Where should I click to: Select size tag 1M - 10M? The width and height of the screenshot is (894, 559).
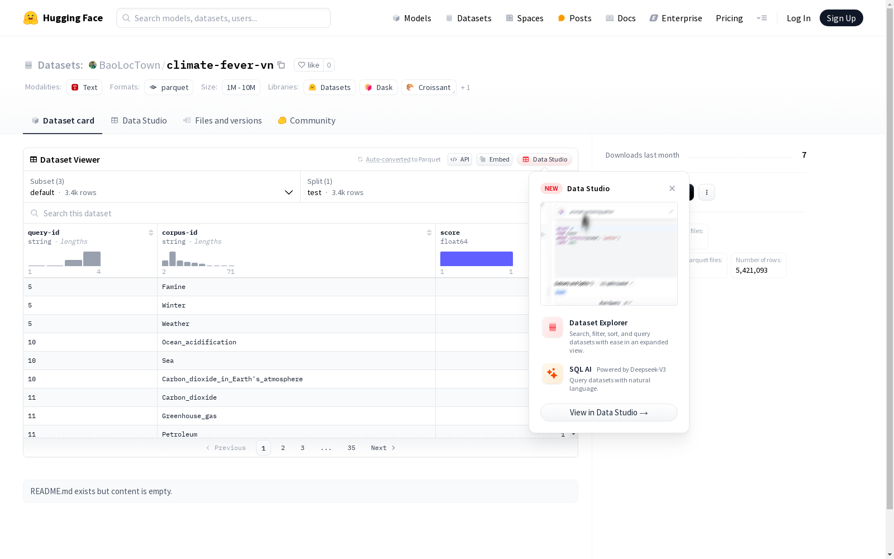[241, 87]
